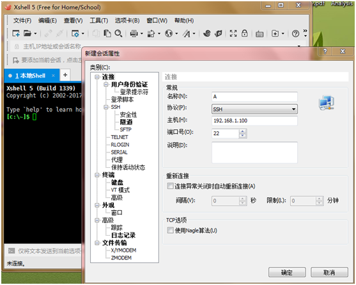
Task: Click the Xshell logo in title bar
Action: [8, 7]
